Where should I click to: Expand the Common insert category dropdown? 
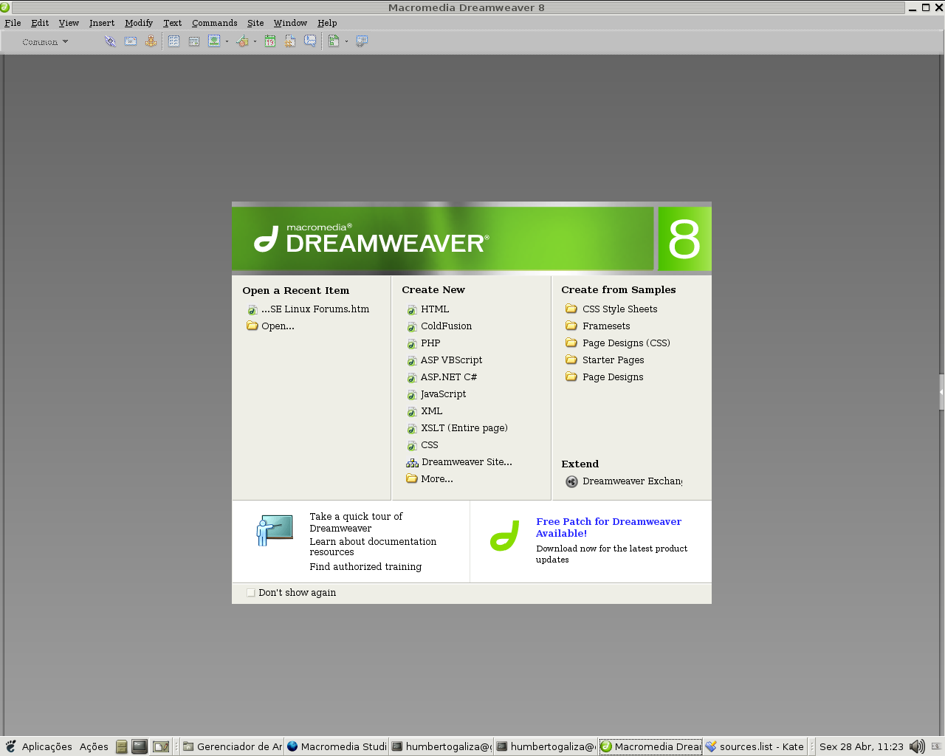click(45, 42)
